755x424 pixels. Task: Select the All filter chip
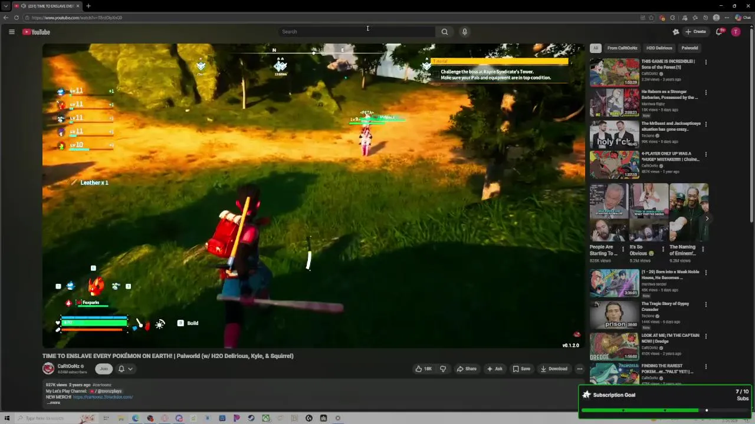[596, 48]
